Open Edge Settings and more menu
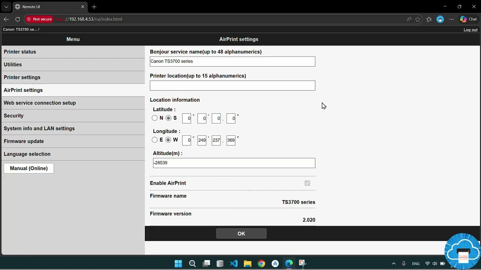 (452, 19)
